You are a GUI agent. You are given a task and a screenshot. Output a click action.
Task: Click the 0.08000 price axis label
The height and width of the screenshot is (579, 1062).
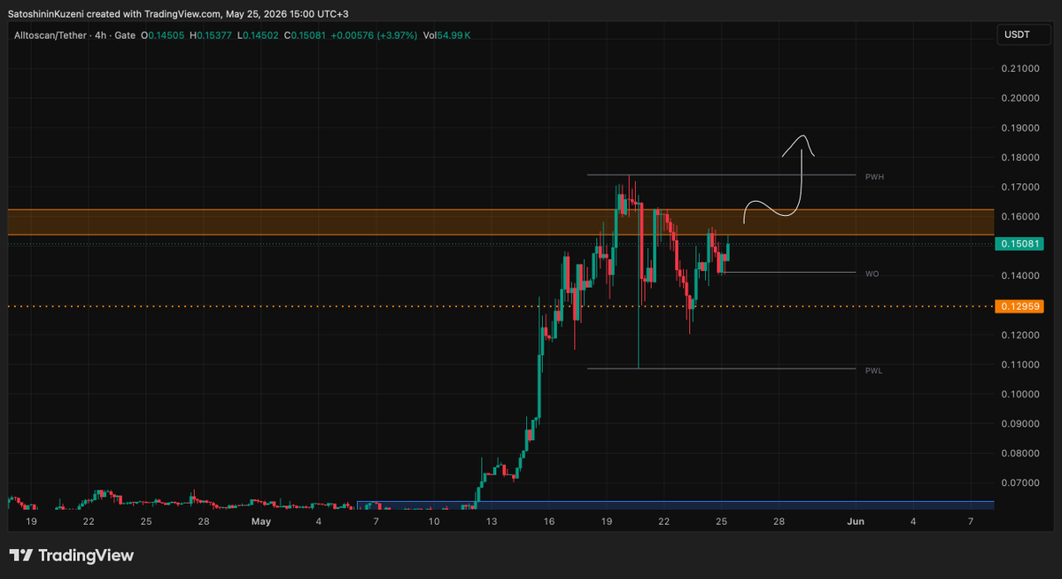click(x=1020, y=453)
